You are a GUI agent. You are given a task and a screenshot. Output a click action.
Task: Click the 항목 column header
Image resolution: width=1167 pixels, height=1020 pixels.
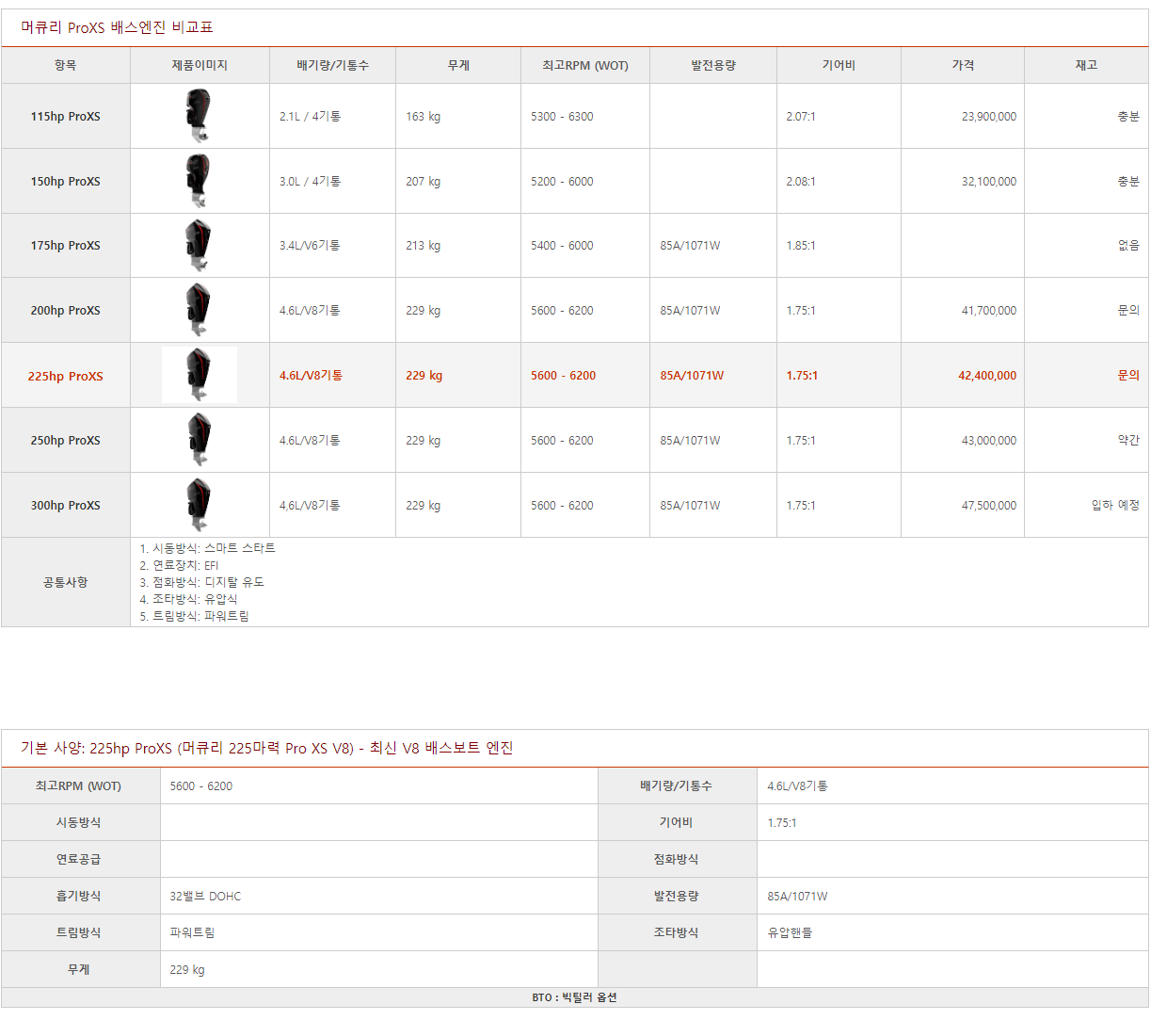point(65,65)
